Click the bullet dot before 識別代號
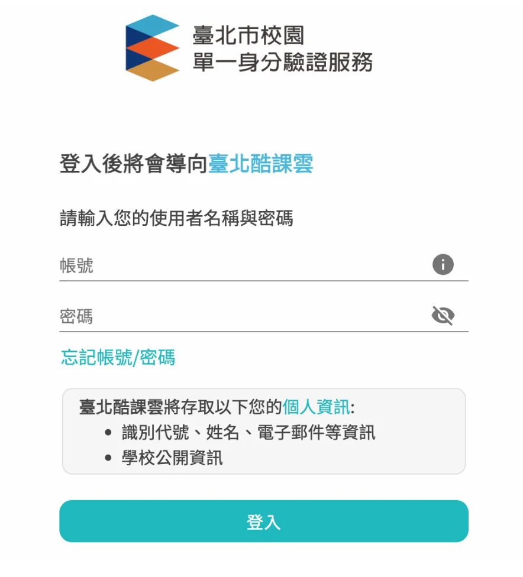The width and height of the screenshot is (523, 577). tap(108, 433)
